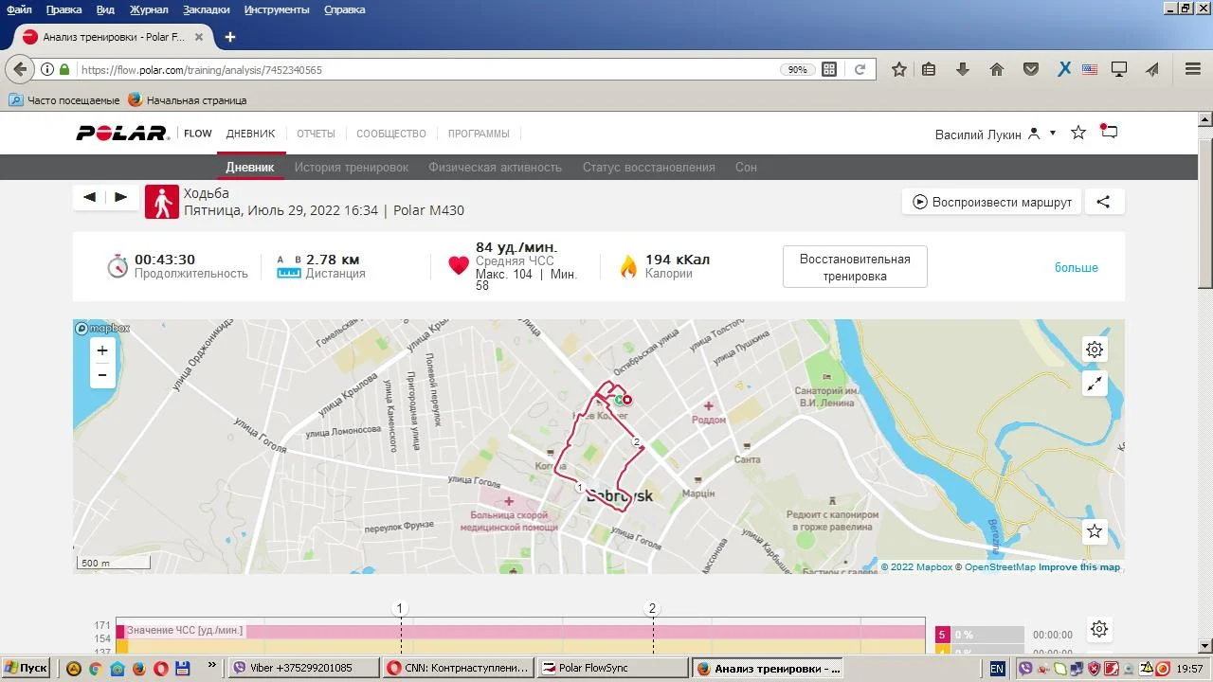Open the notifications icon in Polar header
This screenshot has height=682, width=1213.
pos(1109,133)
